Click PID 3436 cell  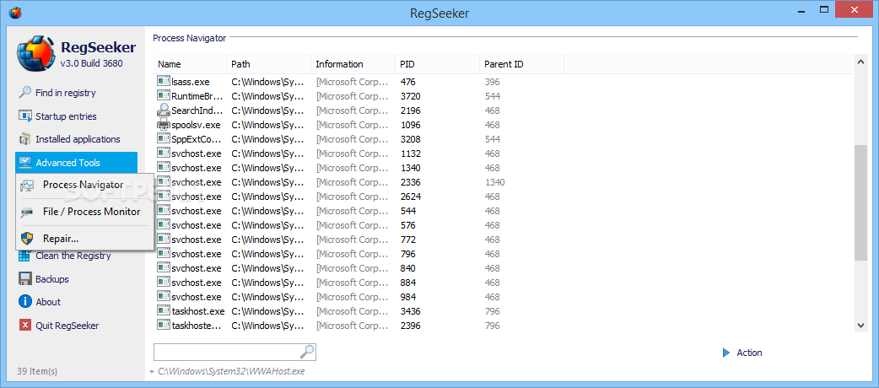click(410, 310)
